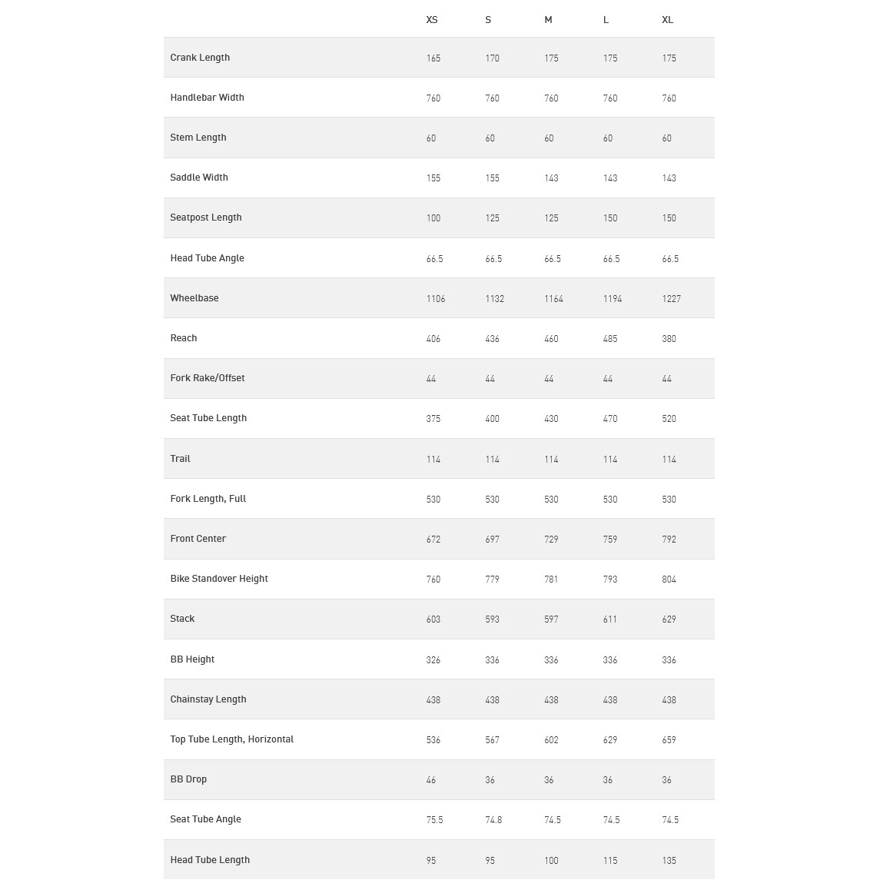Click the XL Reach value 380
This screenshot has width=880, height=880.
[x=669, y=339]
